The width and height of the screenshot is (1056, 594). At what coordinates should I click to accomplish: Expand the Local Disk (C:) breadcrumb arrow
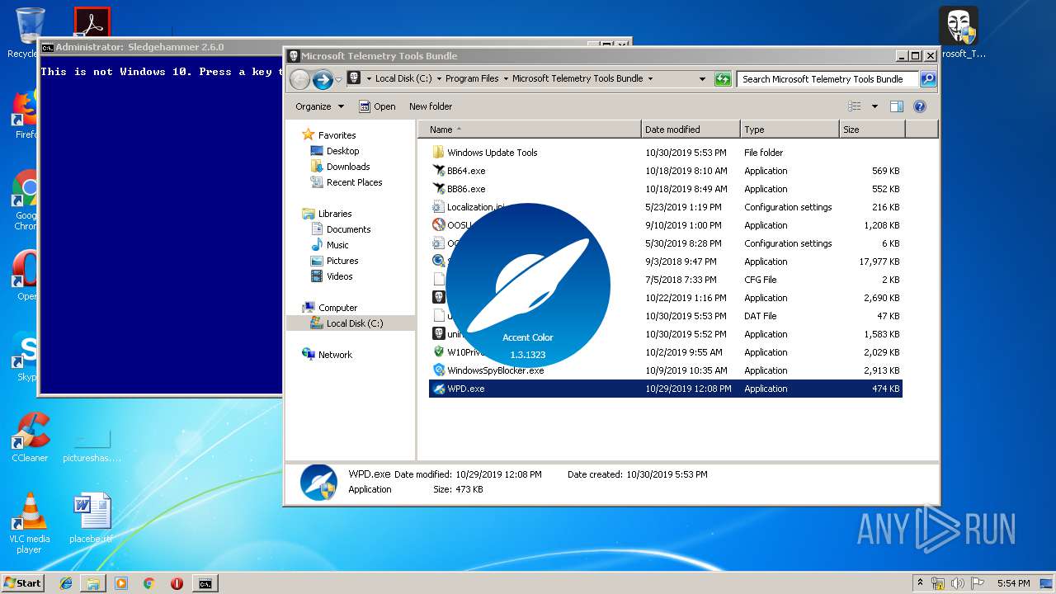(439, 79)
